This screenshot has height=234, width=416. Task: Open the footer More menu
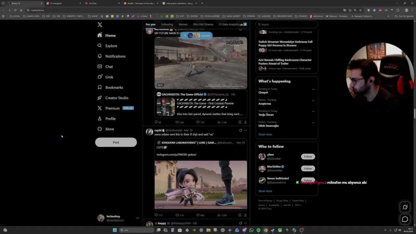[x=298, y=205]
